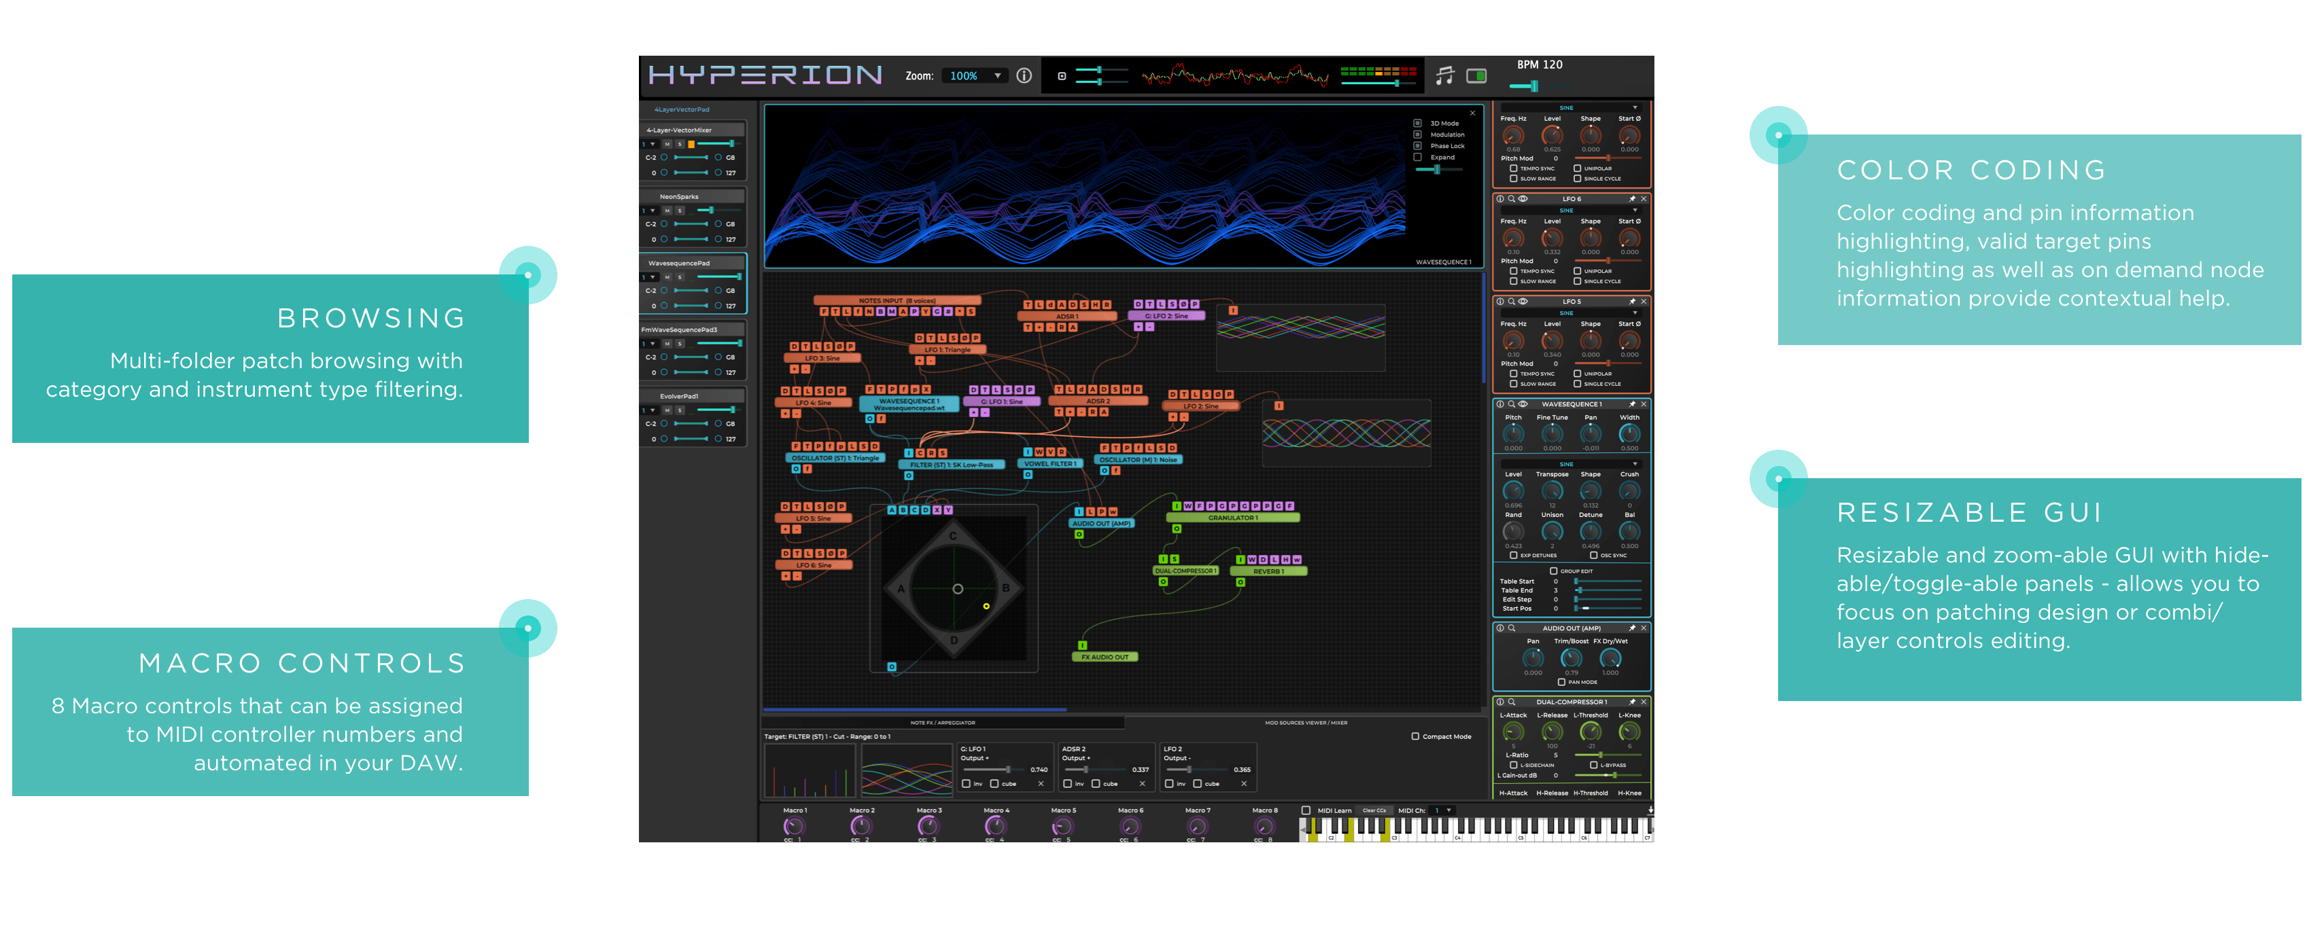Click the LFO 5 panel info icon
Viewport: 2311px width, 951px height.
tap(1500, 302)
